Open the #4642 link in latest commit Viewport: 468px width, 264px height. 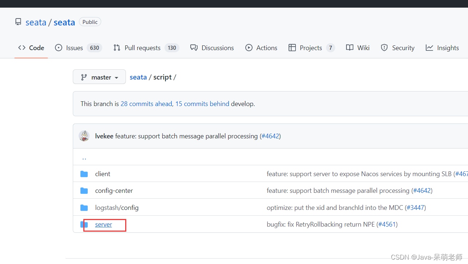point(270,136)
